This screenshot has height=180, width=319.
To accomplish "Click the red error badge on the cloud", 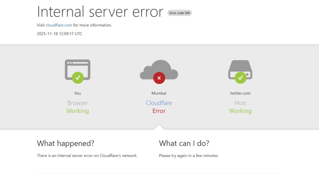I will (159, 78).
